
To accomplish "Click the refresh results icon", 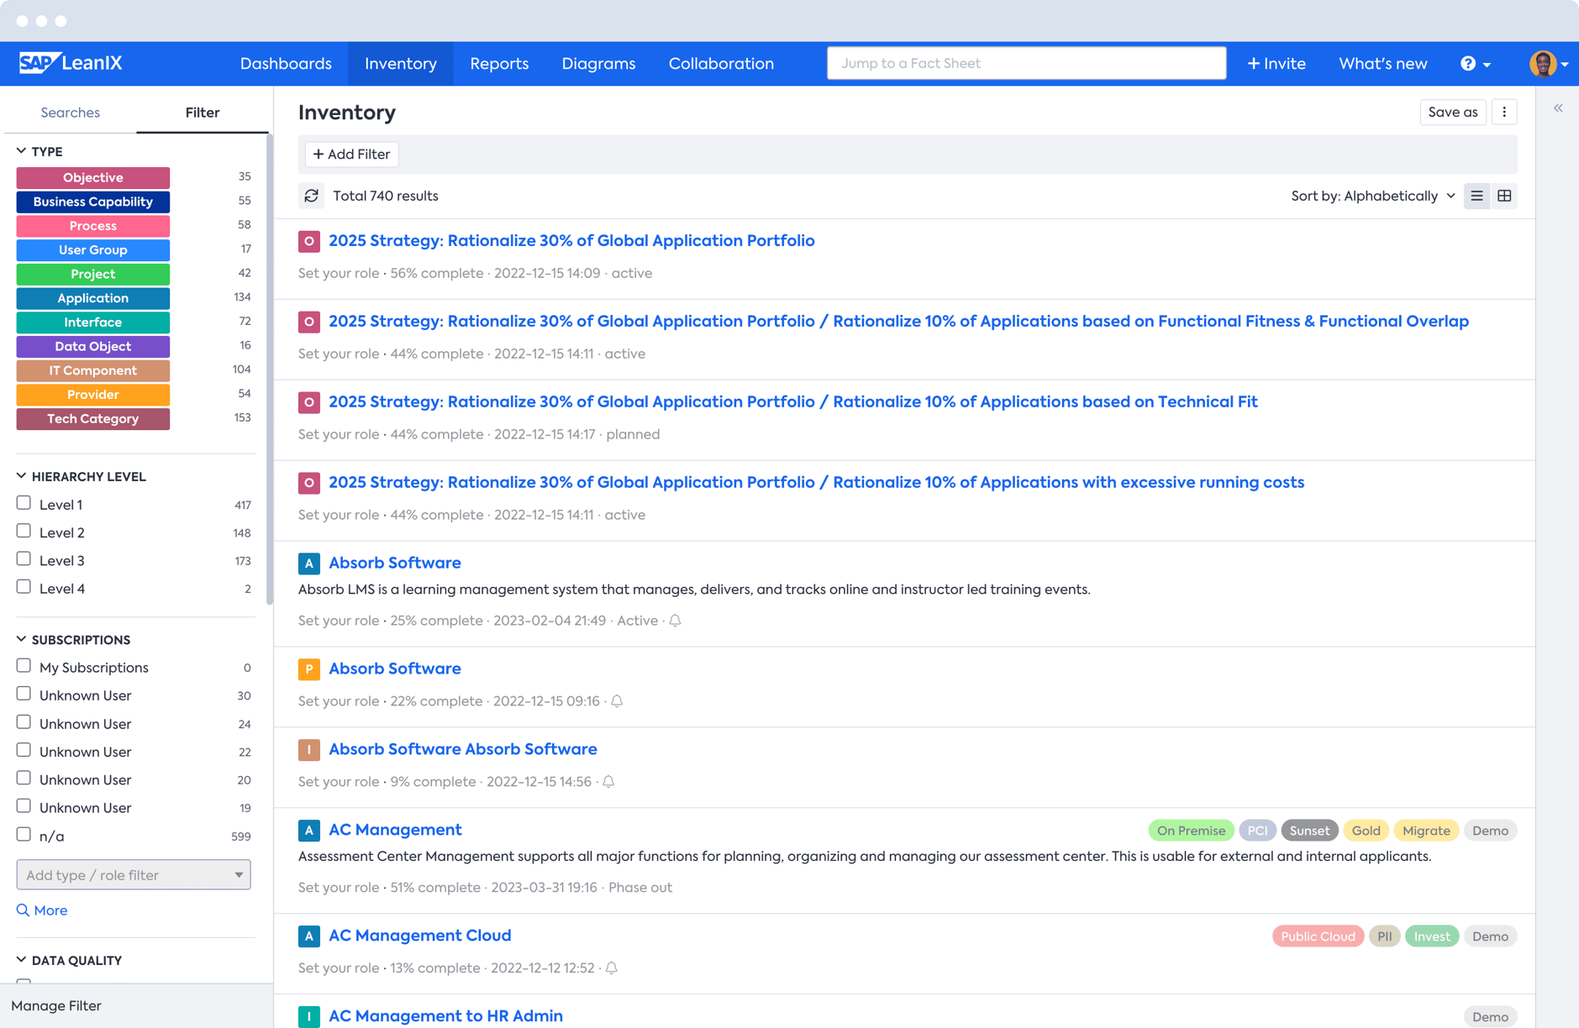I will [x=311, y=196].
